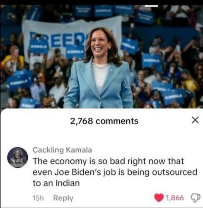Image resolution: width=203 pixels, height=208 pixels.
Task: Tap the empty white area below the header
Action: (101, 136)
